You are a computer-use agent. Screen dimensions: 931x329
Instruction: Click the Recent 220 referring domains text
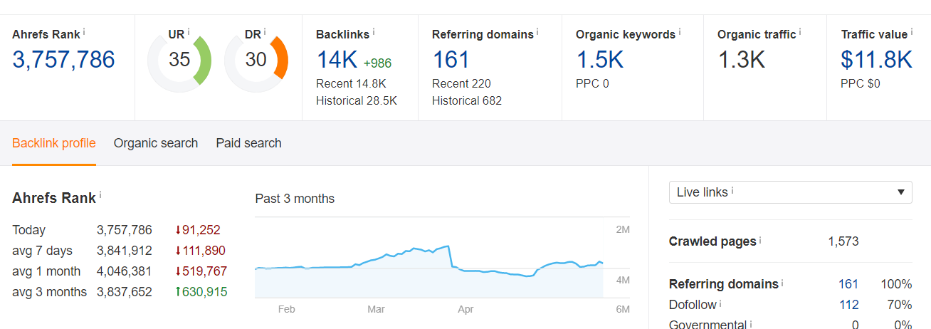[x=461, y=83]
